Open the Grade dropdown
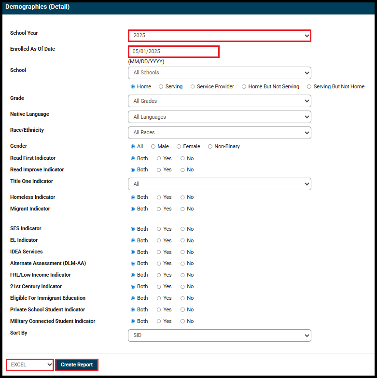Screen dimensions: 377x378 (219, 101)
